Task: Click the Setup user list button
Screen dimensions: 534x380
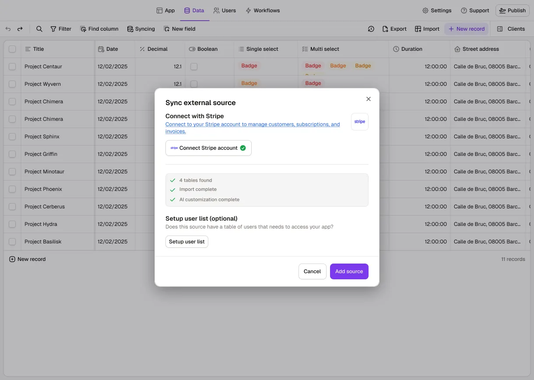Action: point(187,242)
